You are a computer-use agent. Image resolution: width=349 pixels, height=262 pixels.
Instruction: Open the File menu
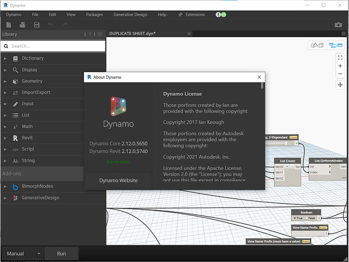[35, 15]
